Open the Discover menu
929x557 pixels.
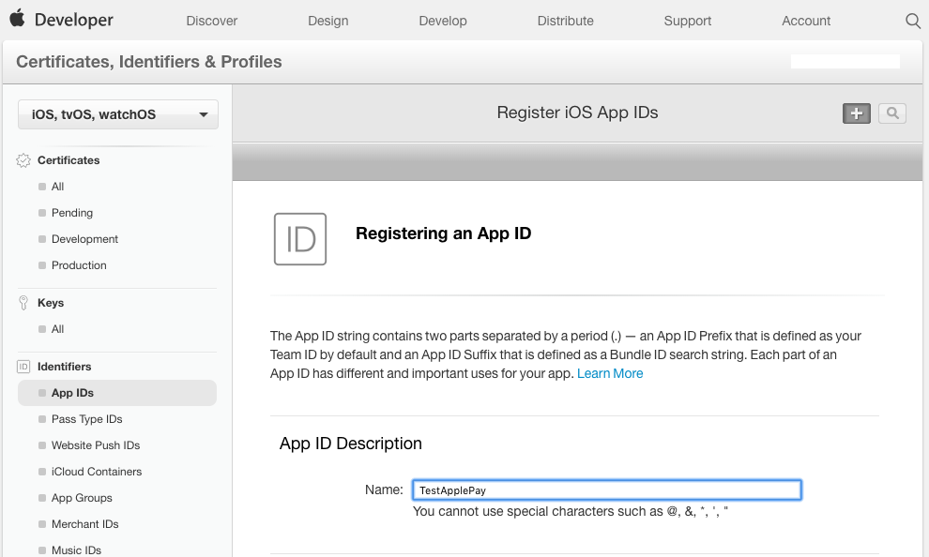(x=211, y=21)
